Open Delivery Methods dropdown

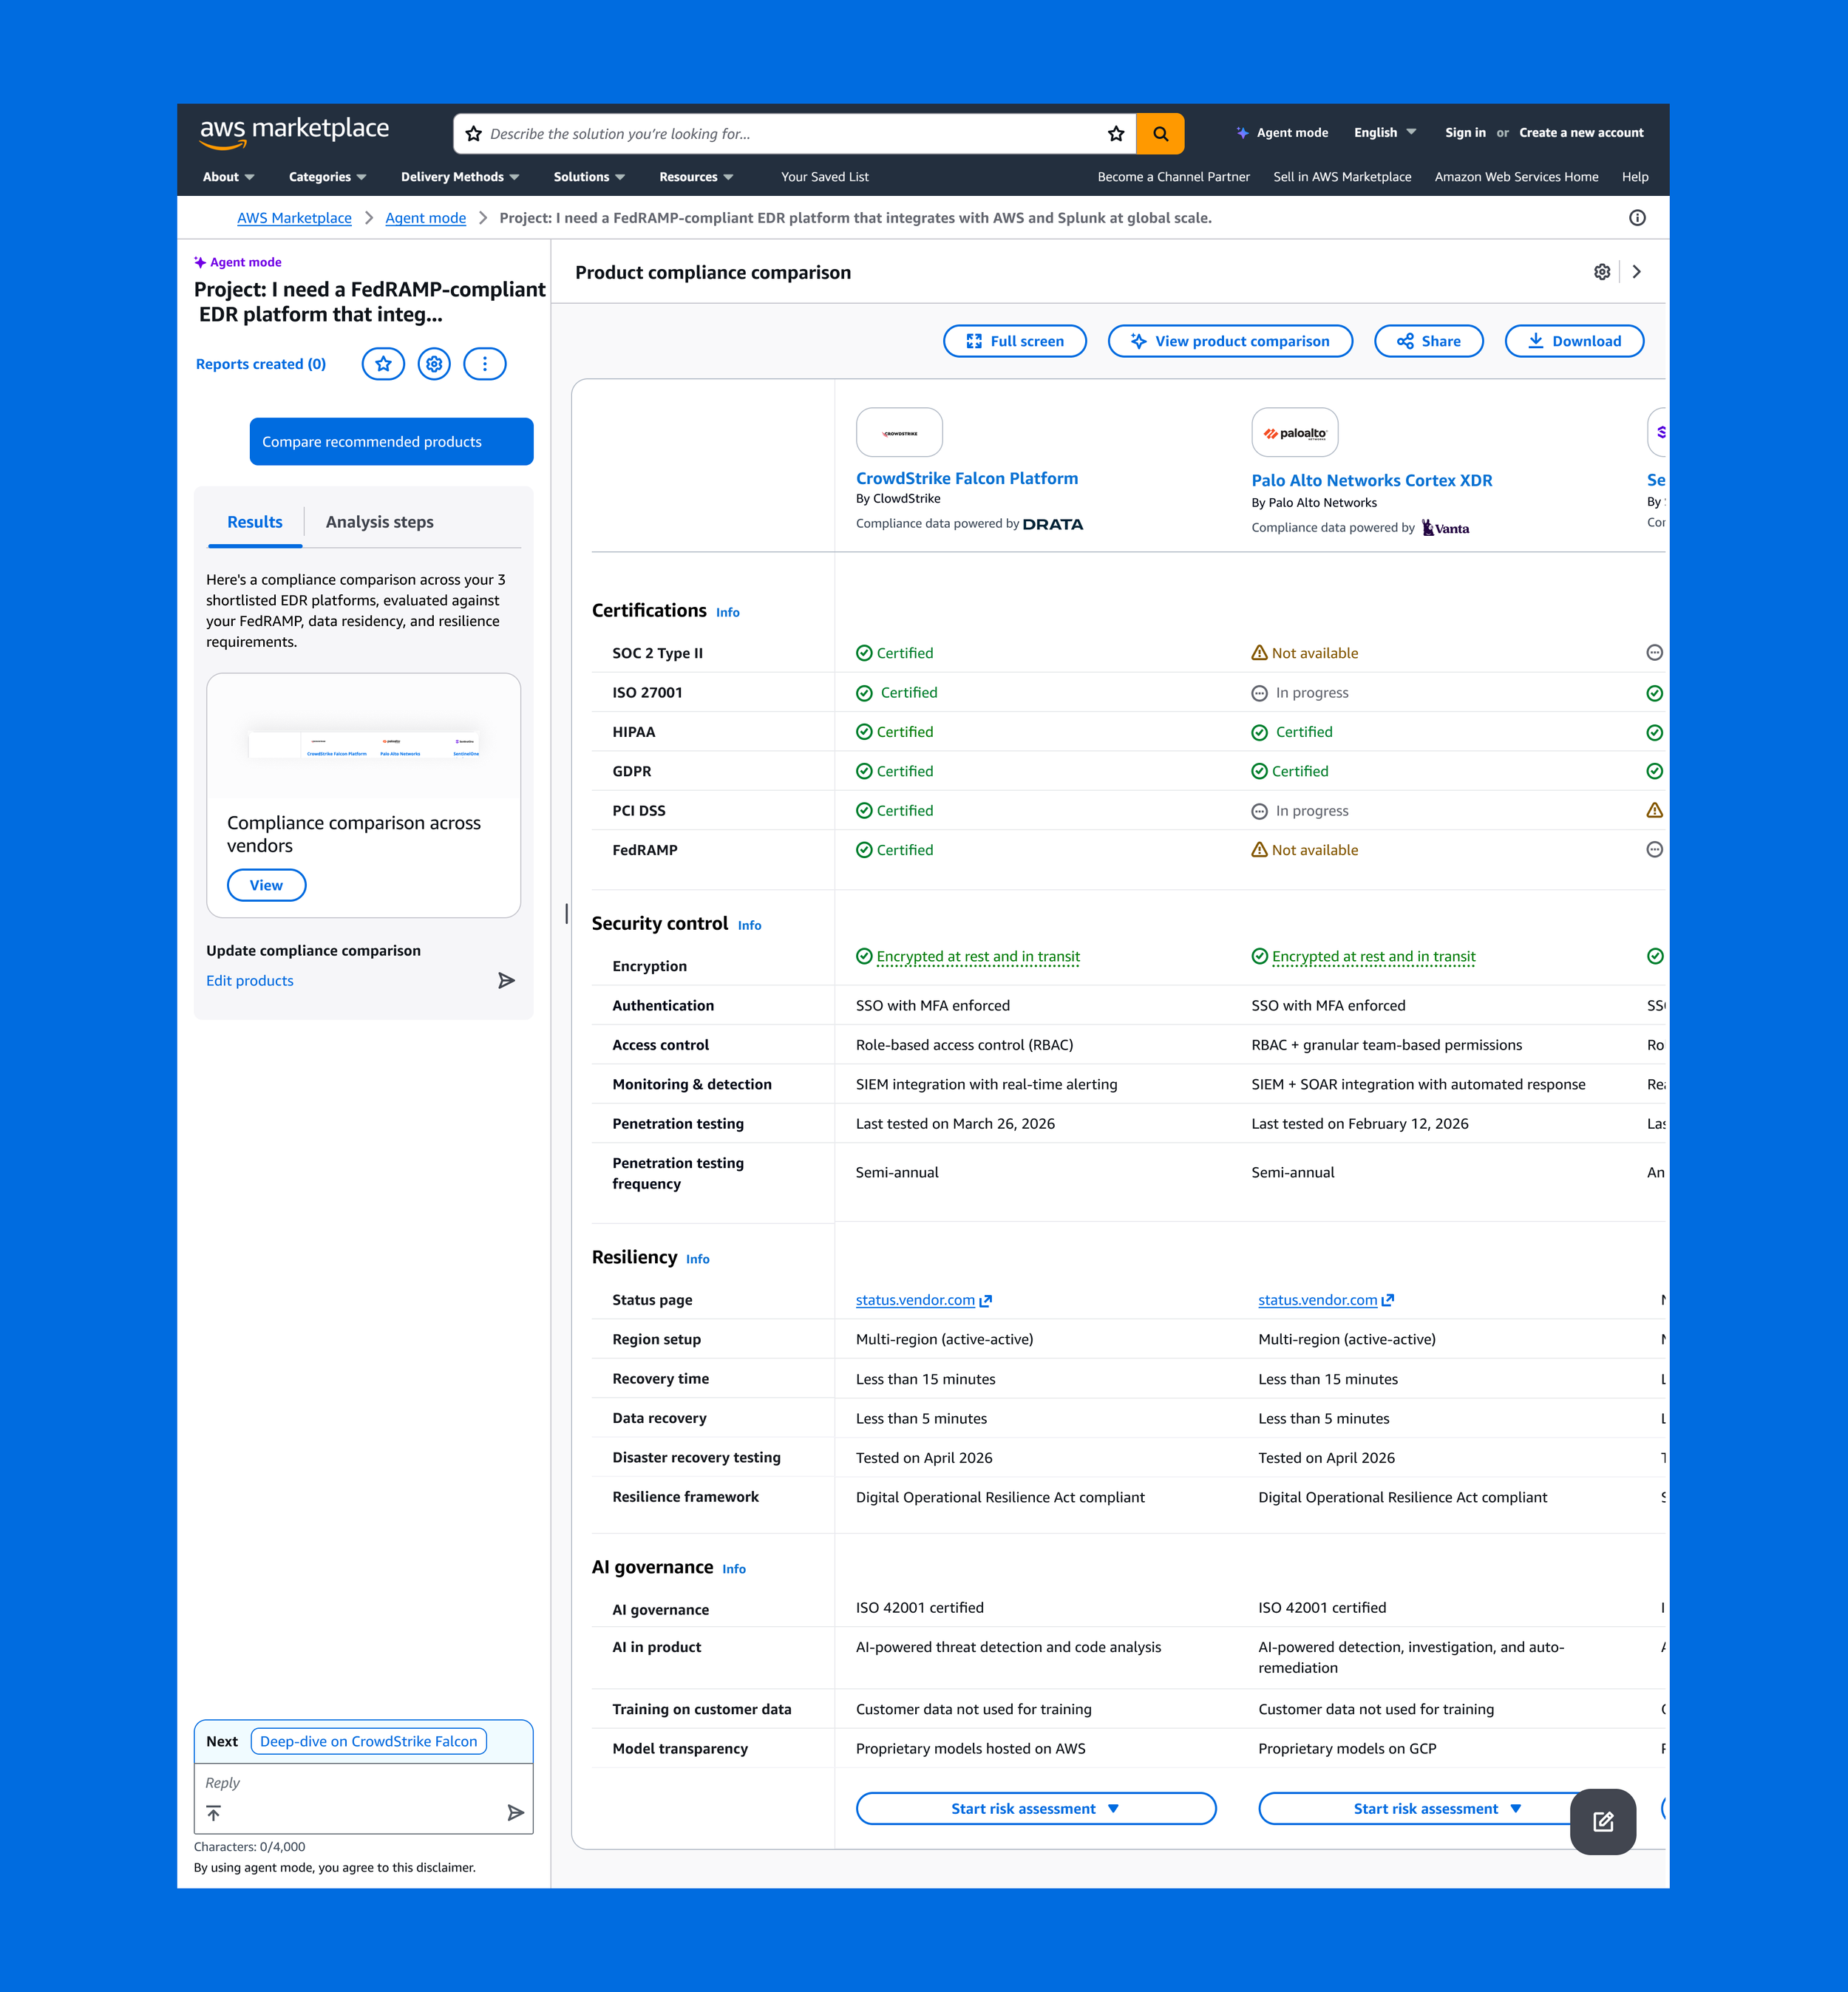pyautogui.click(x=460, y=177)
